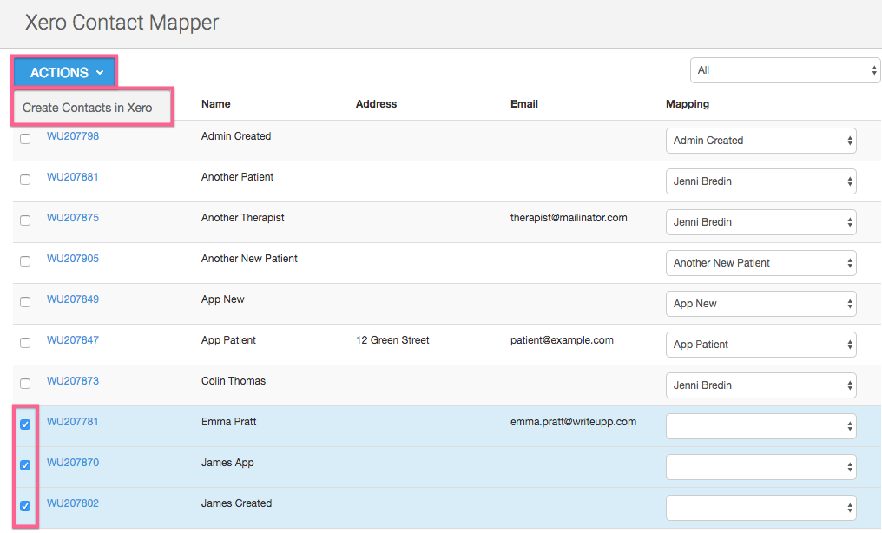Screen dimensions: 882x533
Task: Open mapping dropdown for Another Therapist
Action: [760, 222]
